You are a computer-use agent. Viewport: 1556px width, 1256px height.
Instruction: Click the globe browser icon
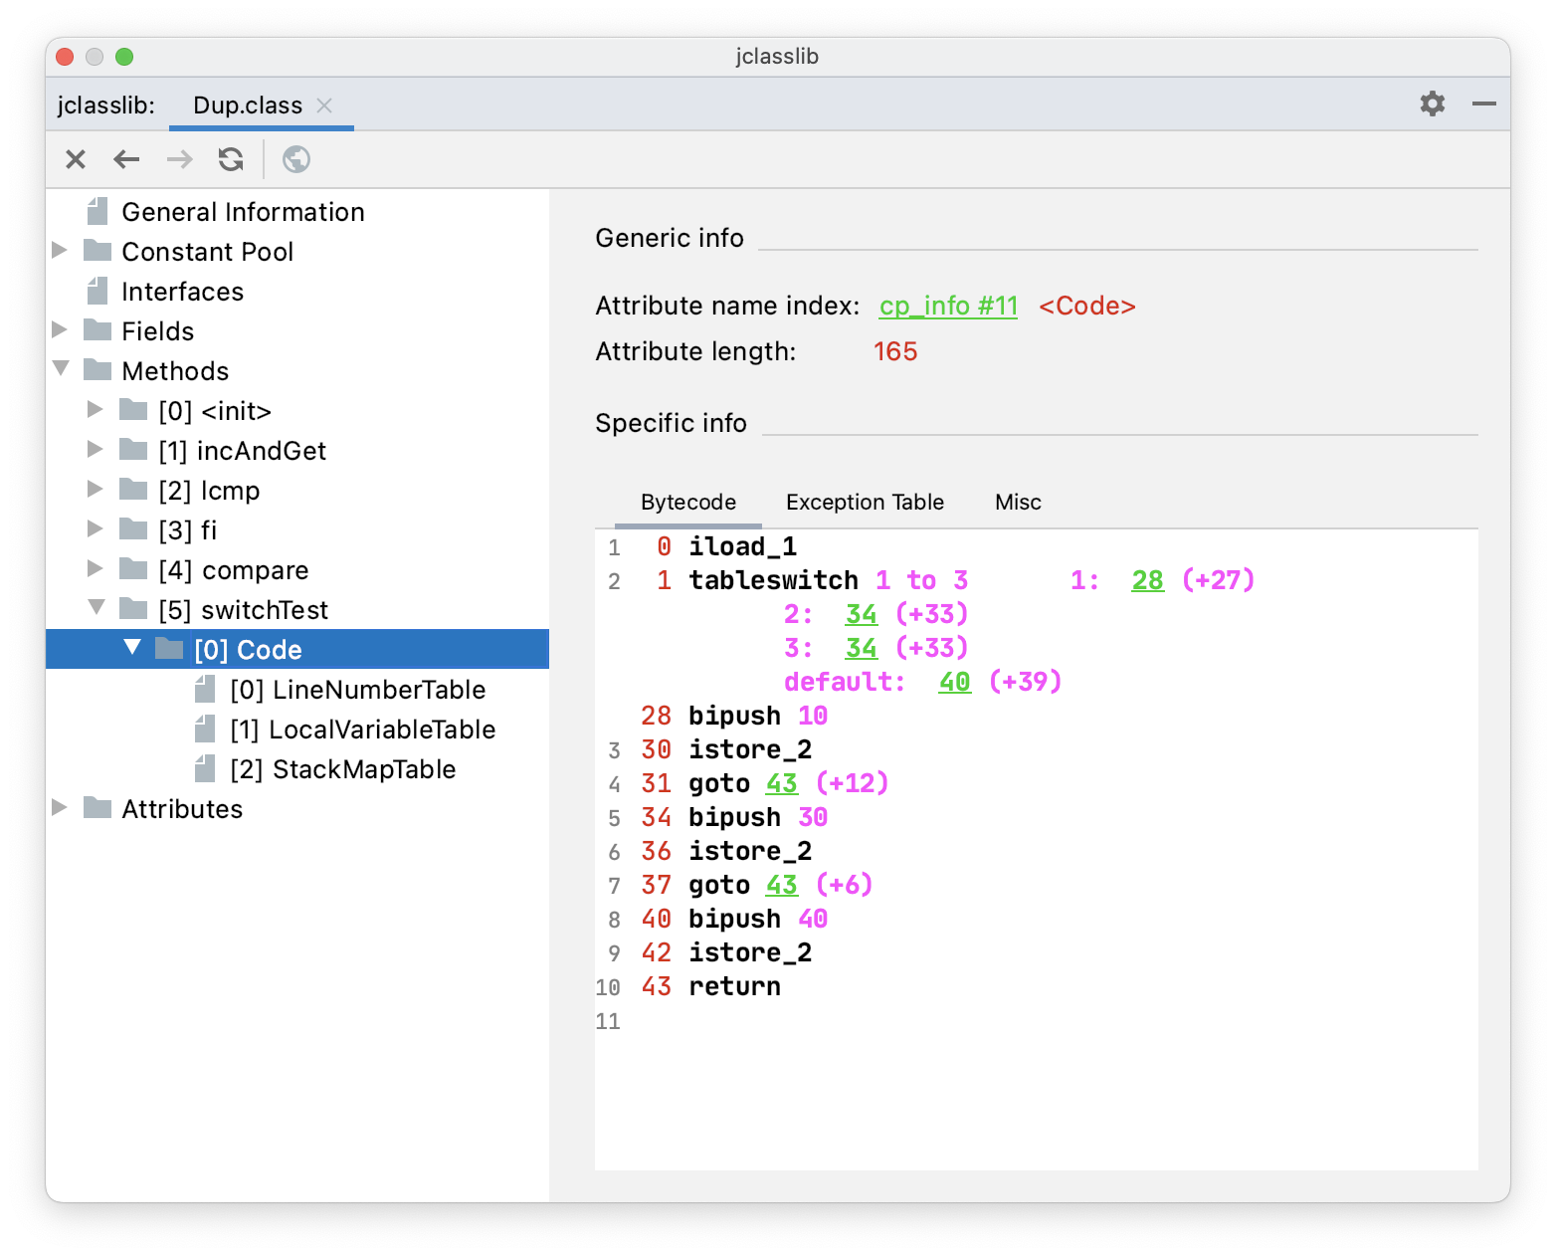296,159
